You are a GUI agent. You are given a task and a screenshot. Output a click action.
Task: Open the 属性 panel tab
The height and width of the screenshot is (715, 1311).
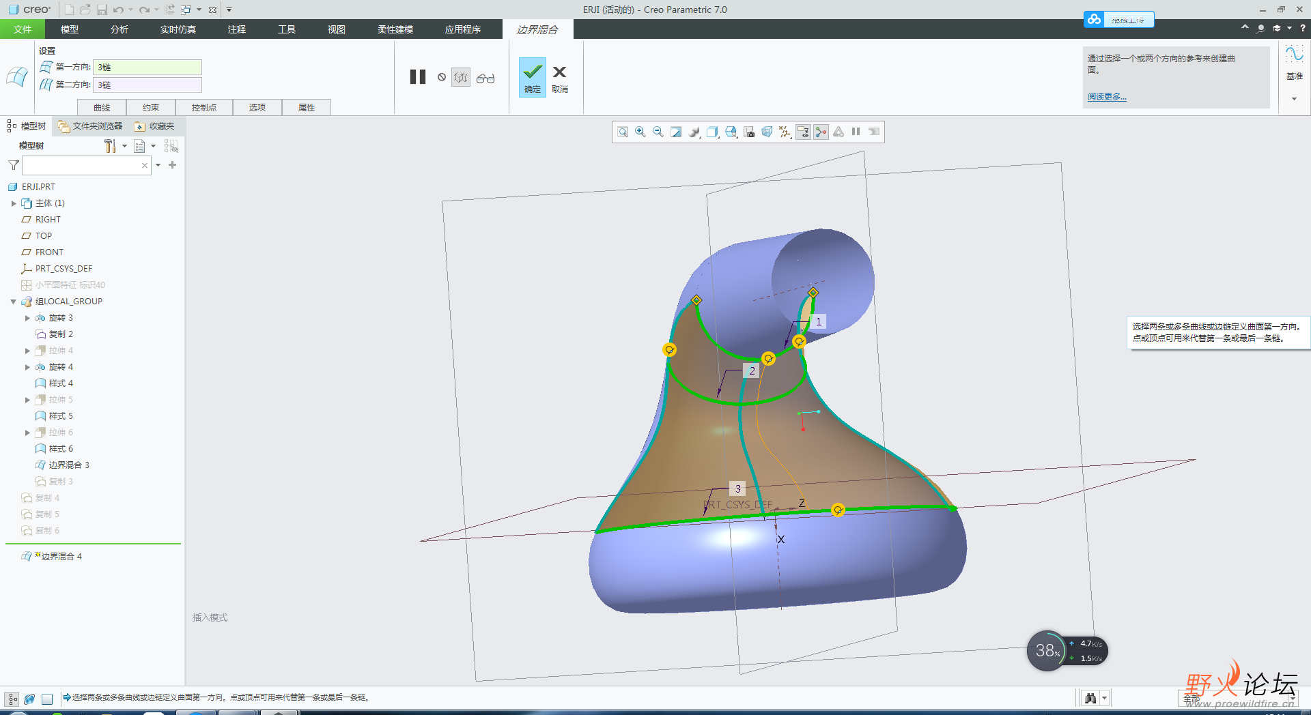point(307,107)
